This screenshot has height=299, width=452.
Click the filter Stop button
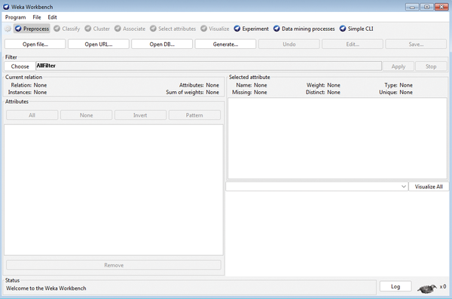(431, 66)
